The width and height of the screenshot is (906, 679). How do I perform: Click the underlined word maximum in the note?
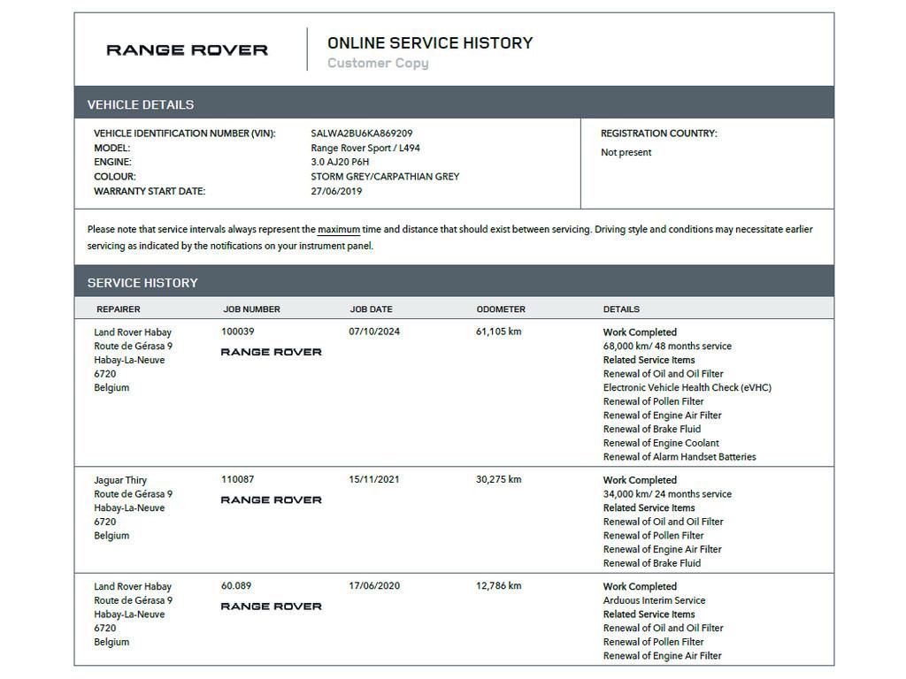click(339, 230)
